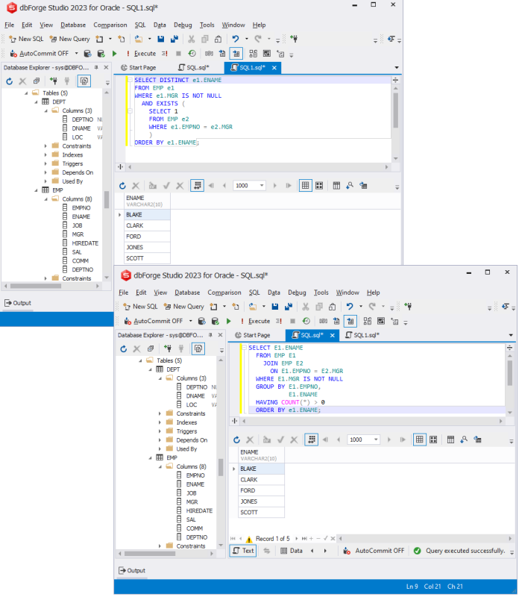This screenshot has width=519, height=597.
Task: Click the Stop execution icon in bottom window
Action: [x=292, y=322]
